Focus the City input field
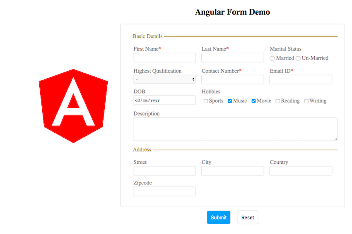 (233, 171)
